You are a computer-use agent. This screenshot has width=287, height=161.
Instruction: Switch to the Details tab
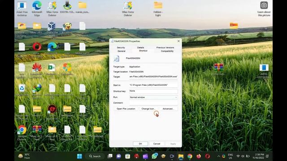(x=140, y=47)
